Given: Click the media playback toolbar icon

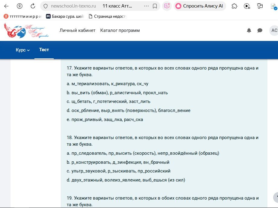Looking at the screenshot, I should 247,6.
